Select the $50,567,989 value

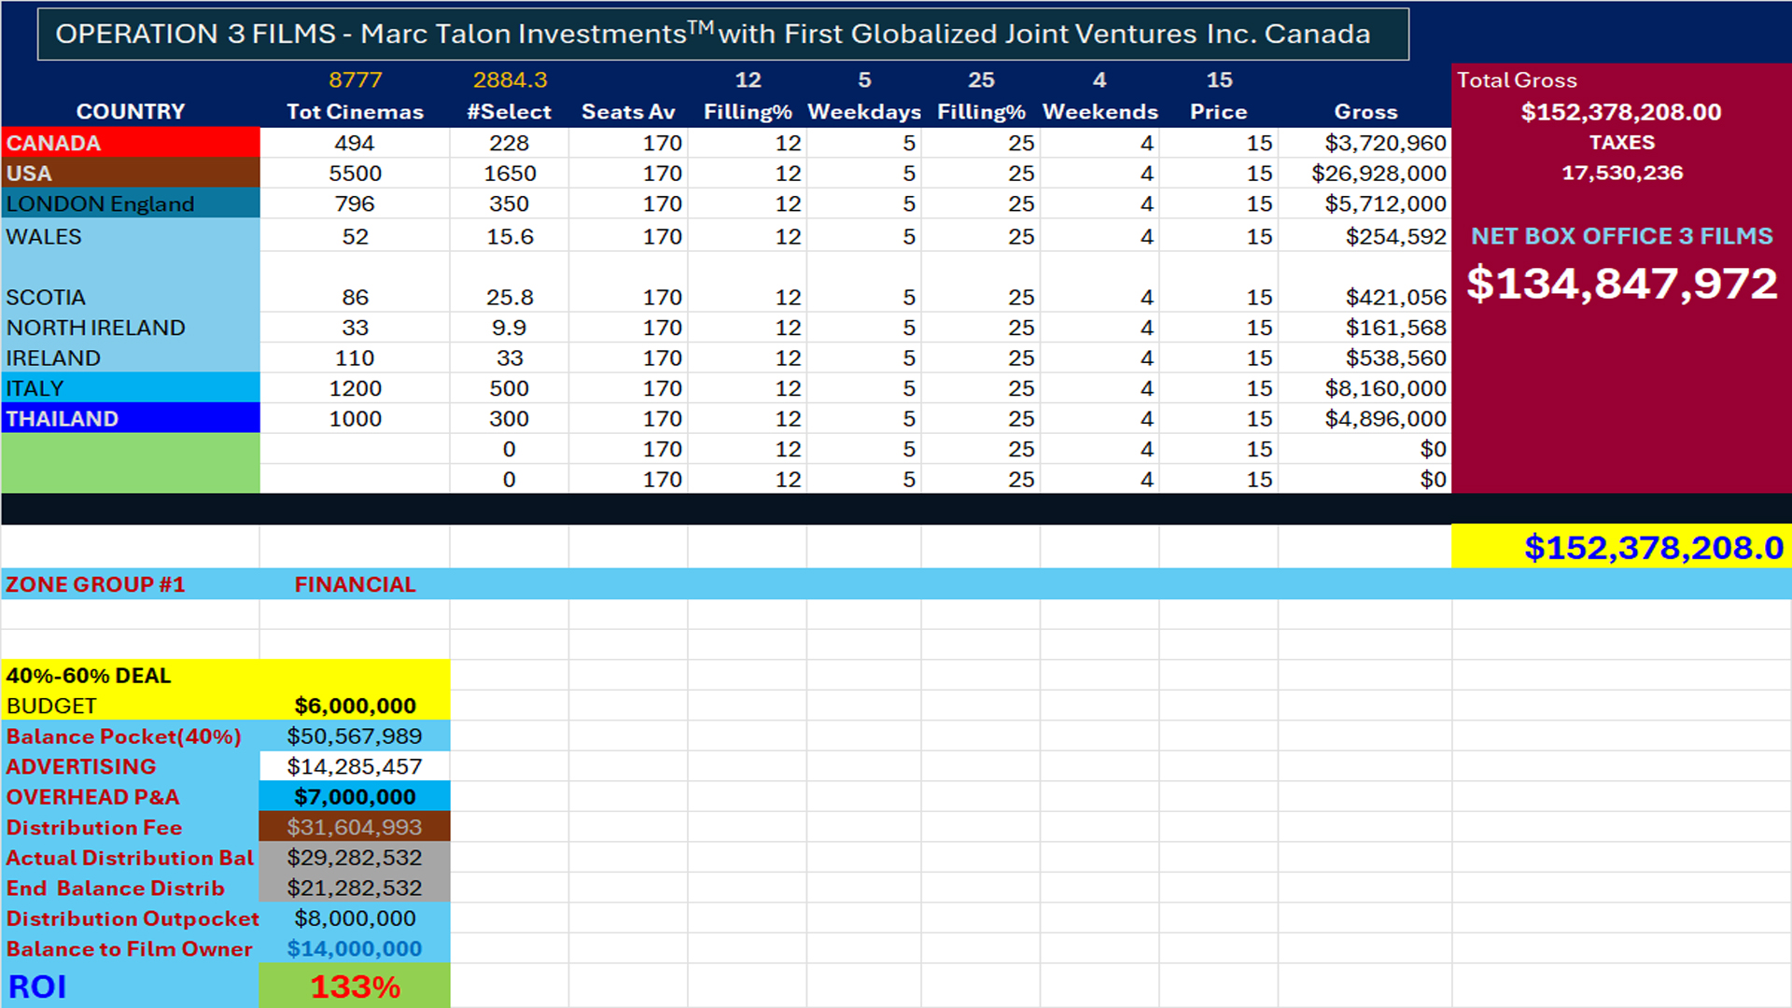(355, 736)
